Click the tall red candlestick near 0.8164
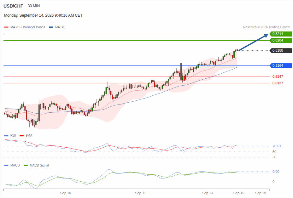 pyautogui.click(x=181, y=71)
